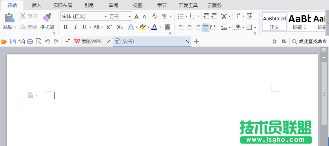Apply blue font color A button
Viewport: 329px width, 146px height.
(154, 27)
